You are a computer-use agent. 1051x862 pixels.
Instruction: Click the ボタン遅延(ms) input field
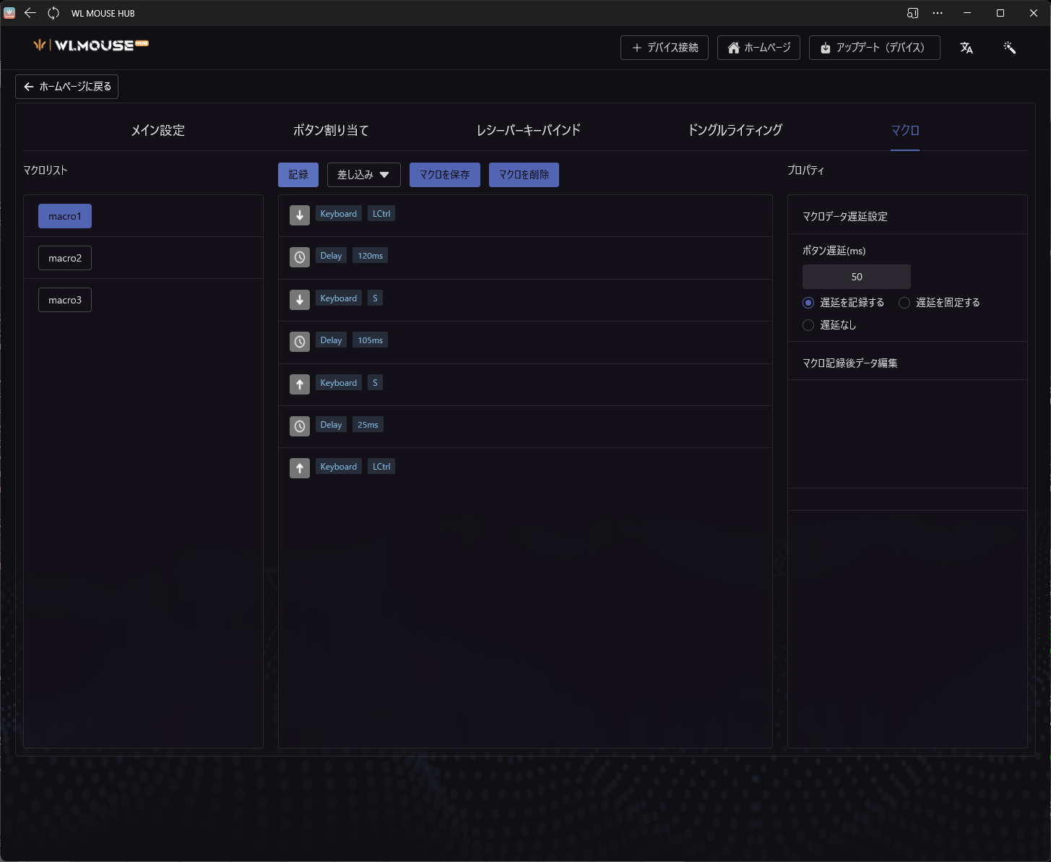[x=857, y=277]
